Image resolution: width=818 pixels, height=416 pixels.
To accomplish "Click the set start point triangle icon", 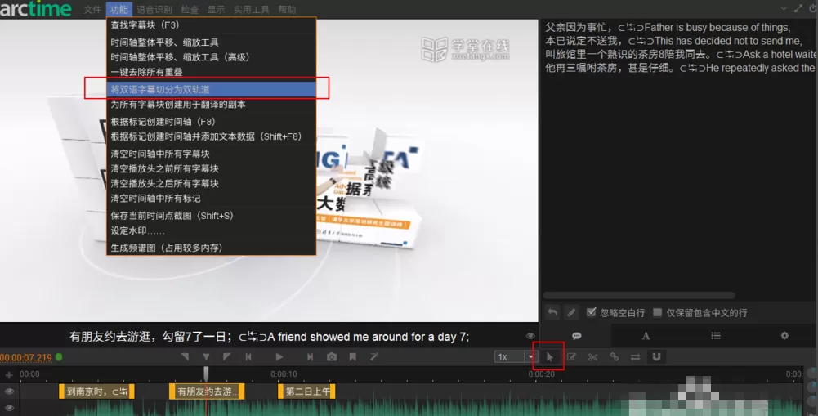I will (185, 357).
